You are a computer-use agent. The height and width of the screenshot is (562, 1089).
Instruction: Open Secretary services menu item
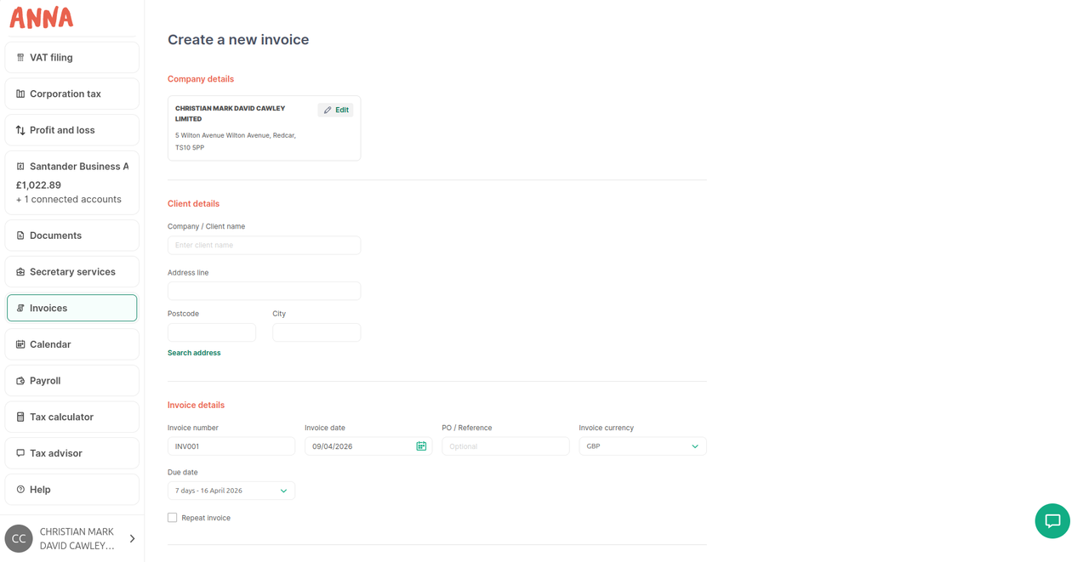(72, 272)
